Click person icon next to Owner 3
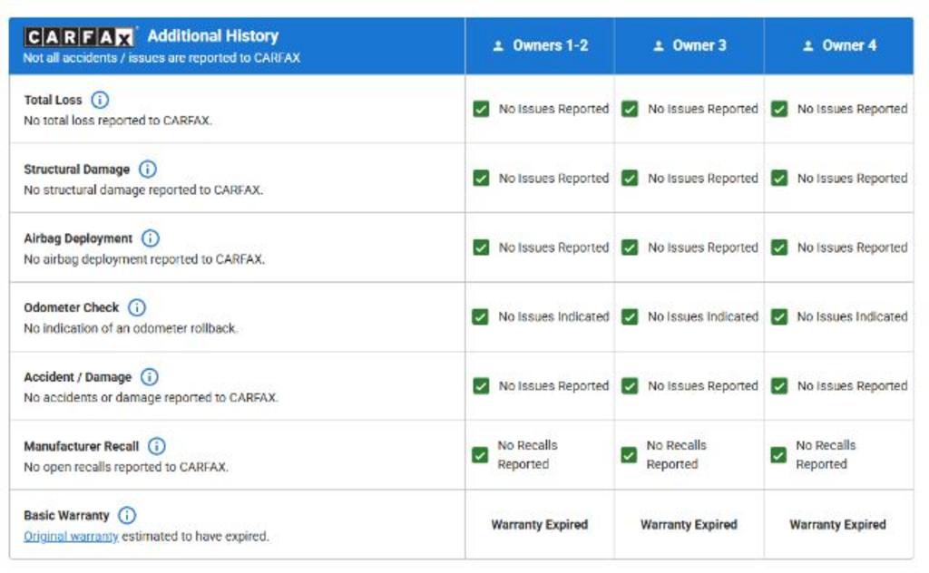The width and height of the screenshot is (929, 573). pos(659,45)
